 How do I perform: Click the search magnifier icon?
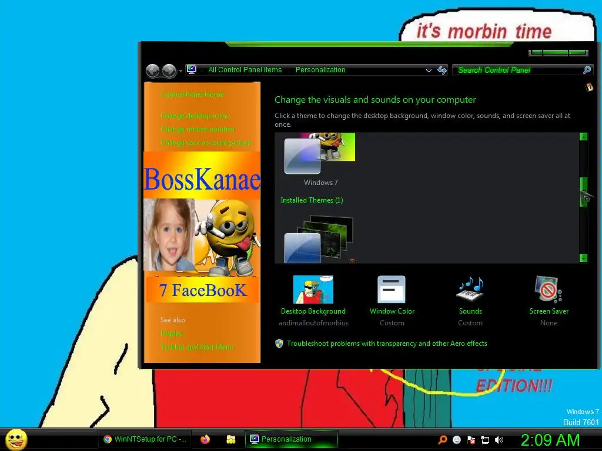pyautogui.click(x=587, y=70)
